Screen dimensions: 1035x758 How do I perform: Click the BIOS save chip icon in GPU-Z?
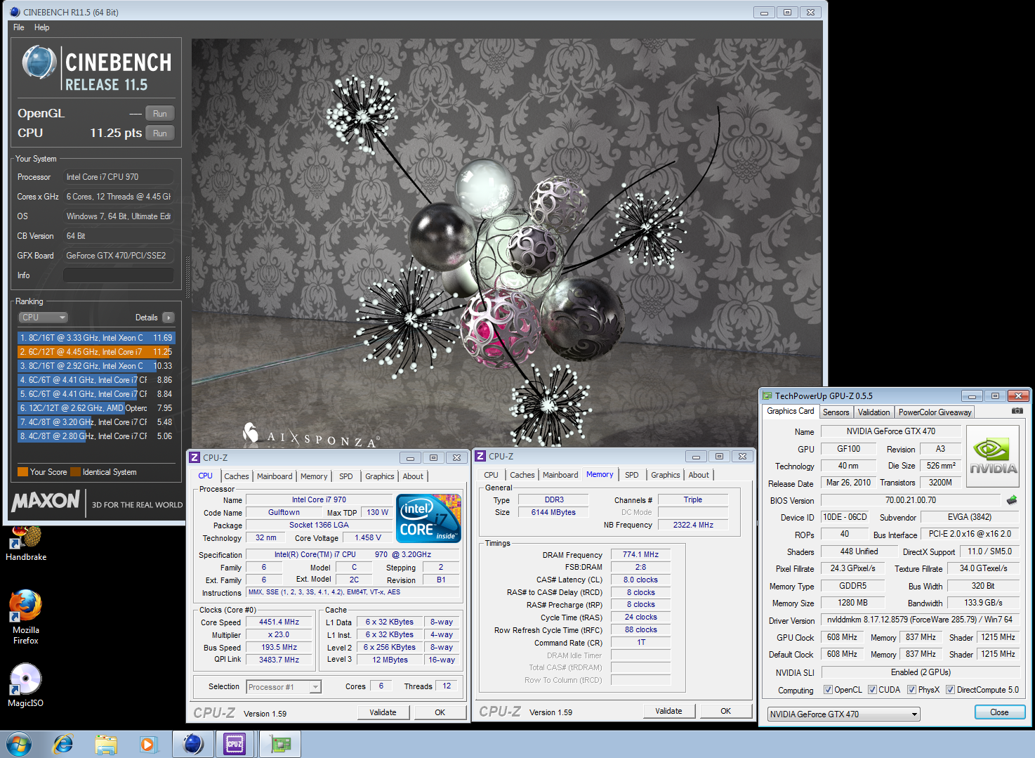(1012, 500)
